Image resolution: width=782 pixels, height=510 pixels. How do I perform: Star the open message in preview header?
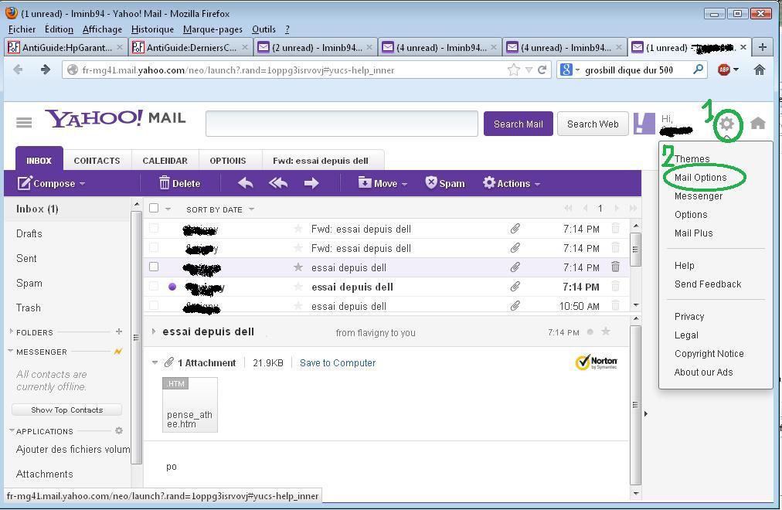point(606,331)
